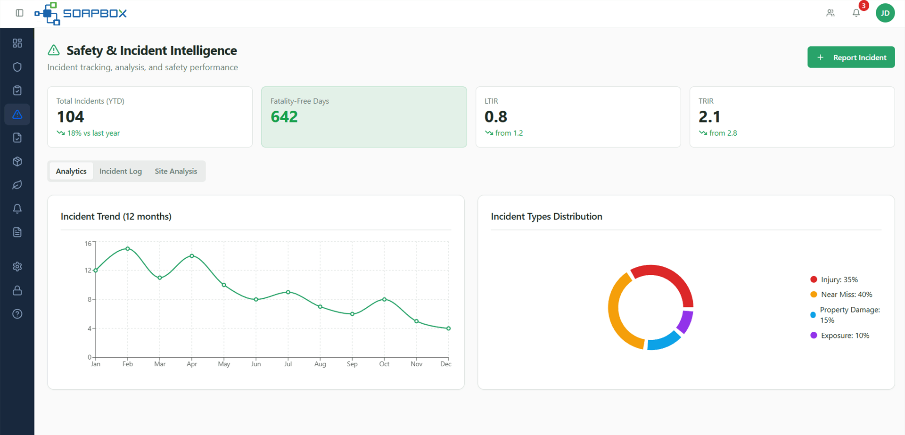Click the red Injury legend swatch
The image size is (905, 435).
[813, 279]
